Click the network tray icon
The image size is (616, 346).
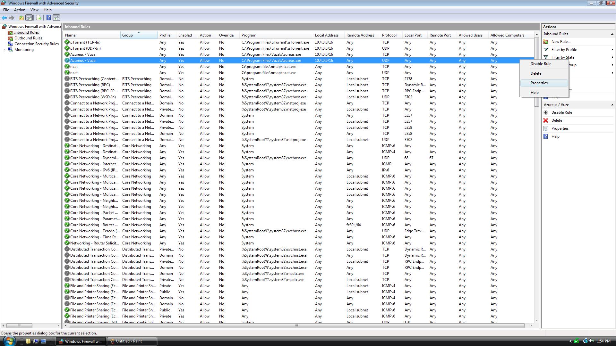[x=585, y=341]
